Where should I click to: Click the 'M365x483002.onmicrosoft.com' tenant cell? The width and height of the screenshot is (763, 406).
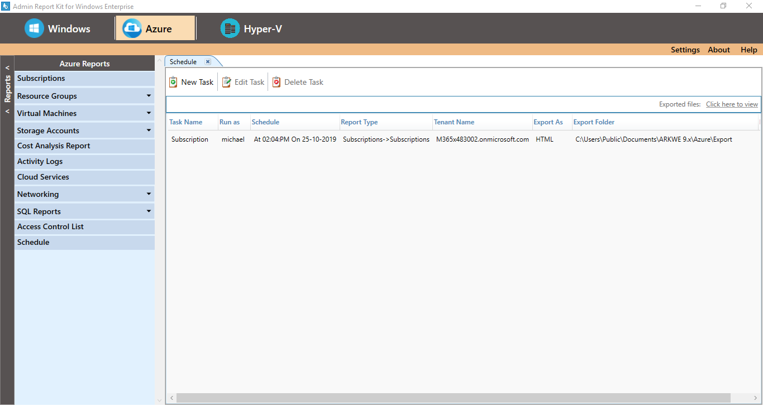pyautogui.click(x=483, y=139)
